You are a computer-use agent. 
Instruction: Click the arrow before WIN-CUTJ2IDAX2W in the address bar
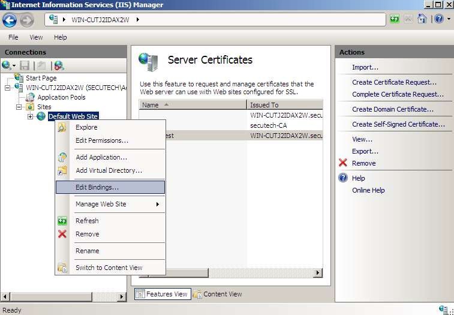click(64, 20)
